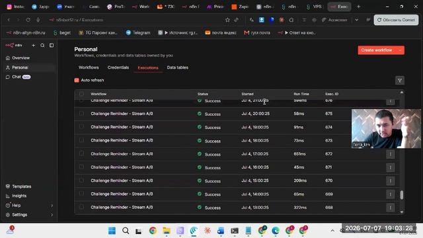The image size is (423, 238).
Task: Expand the Settings menu arrow
Action: [x=52, y=215]
